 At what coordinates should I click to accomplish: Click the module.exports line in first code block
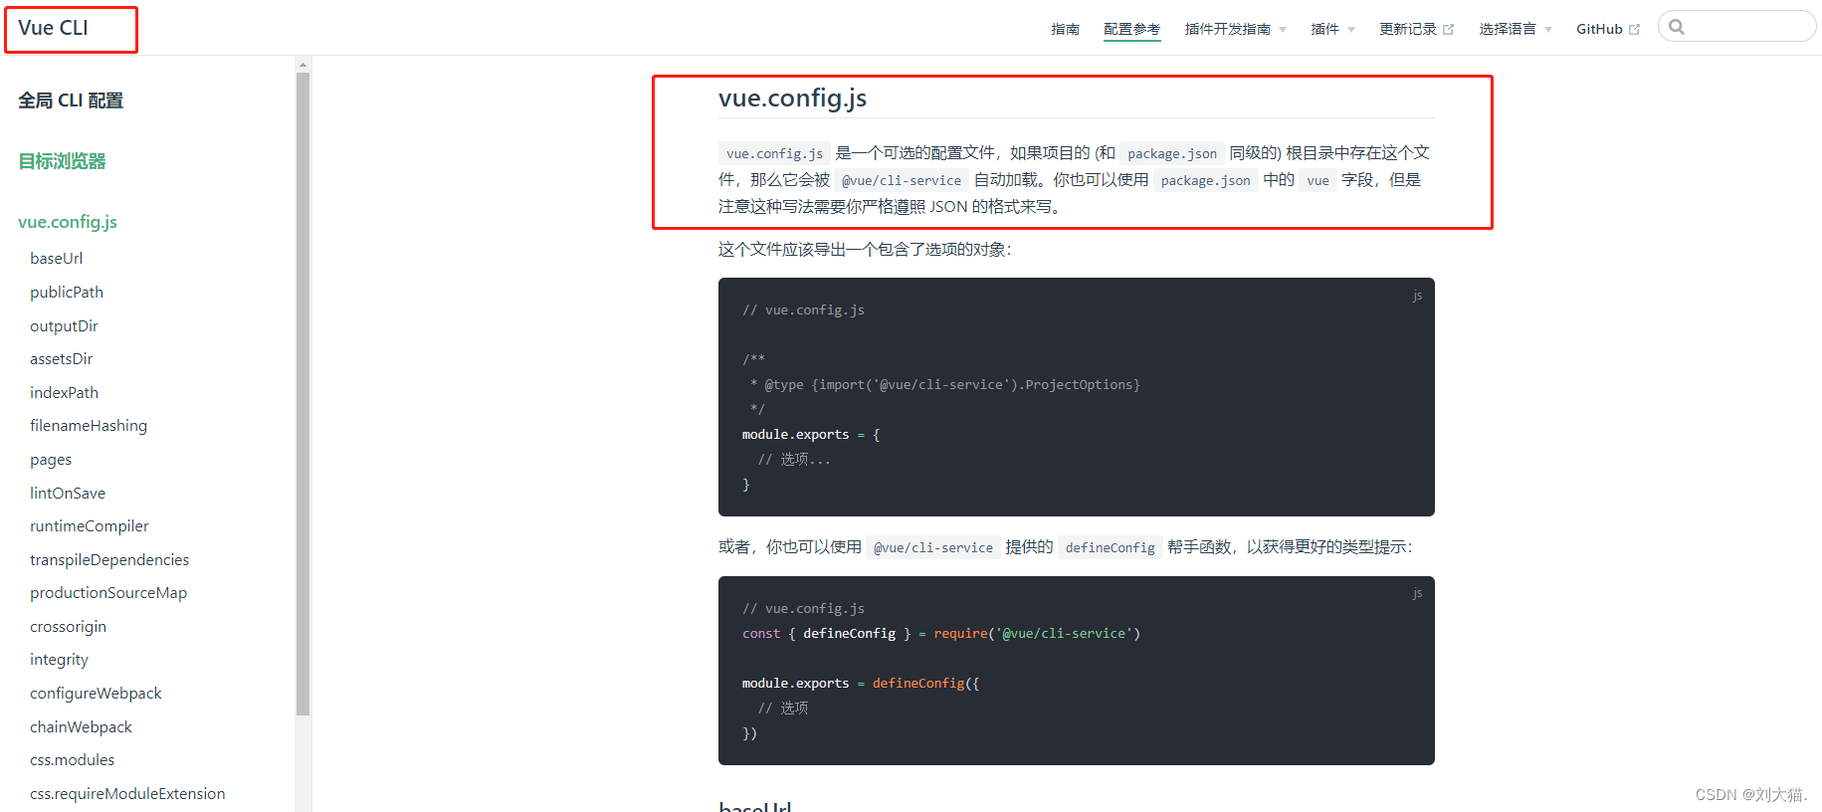point(811,434)
